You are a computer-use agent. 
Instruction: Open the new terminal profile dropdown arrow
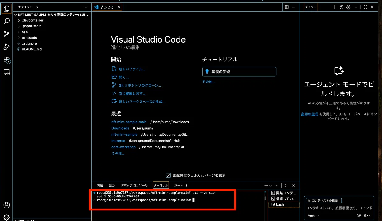(x=271, y=186)
